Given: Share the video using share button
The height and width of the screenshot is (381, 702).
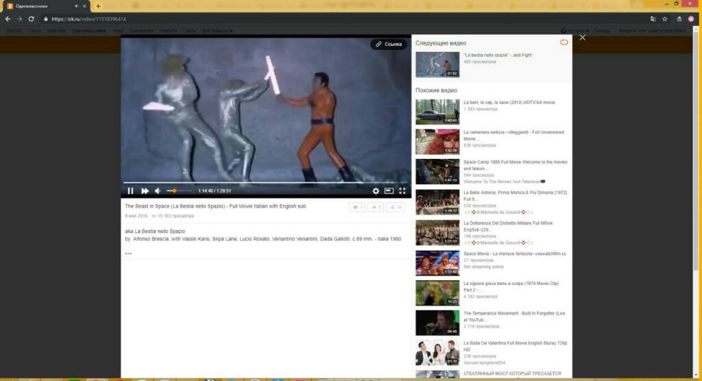Looking at the screenshot, I should click(x=376, y=207).
